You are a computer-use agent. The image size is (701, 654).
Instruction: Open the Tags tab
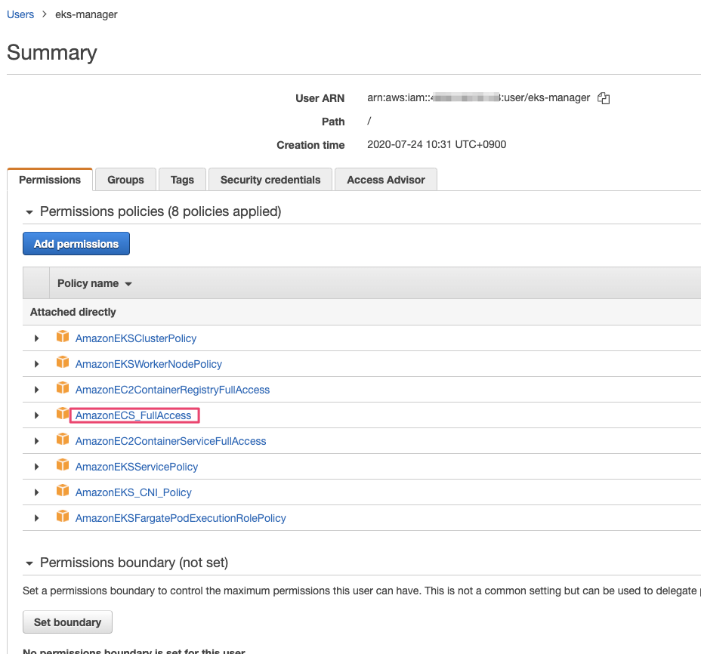[x=182, y=180]
